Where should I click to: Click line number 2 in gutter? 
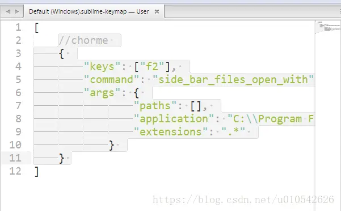[x=18, y=40]
